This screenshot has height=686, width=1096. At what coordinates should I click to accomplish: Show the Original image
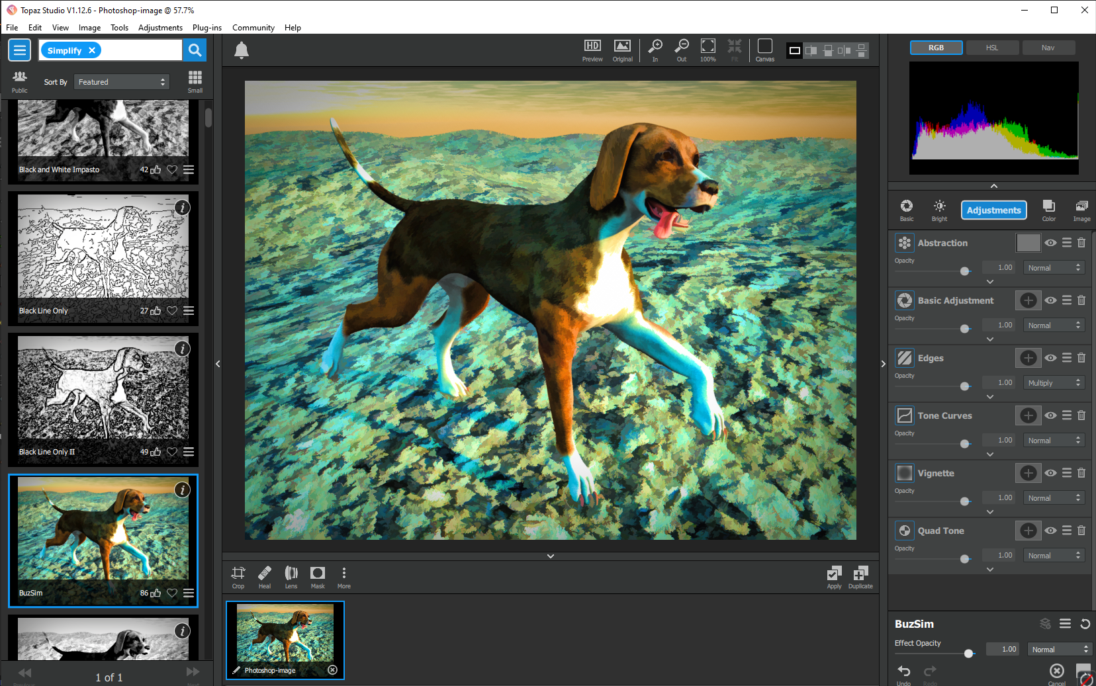(x=622, y=50)
